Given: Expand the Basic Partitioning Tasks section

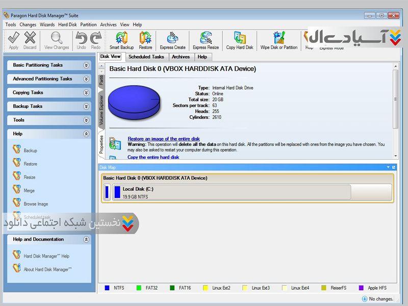Looking at the screenshot, I should point(86,65).
